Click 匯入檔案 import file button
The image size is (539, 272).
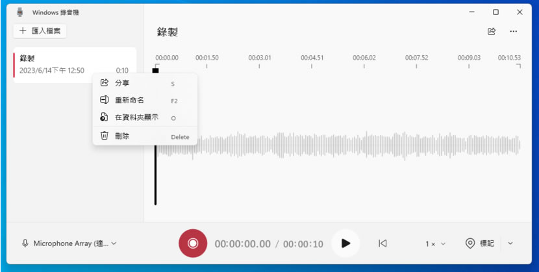(40, 31)
